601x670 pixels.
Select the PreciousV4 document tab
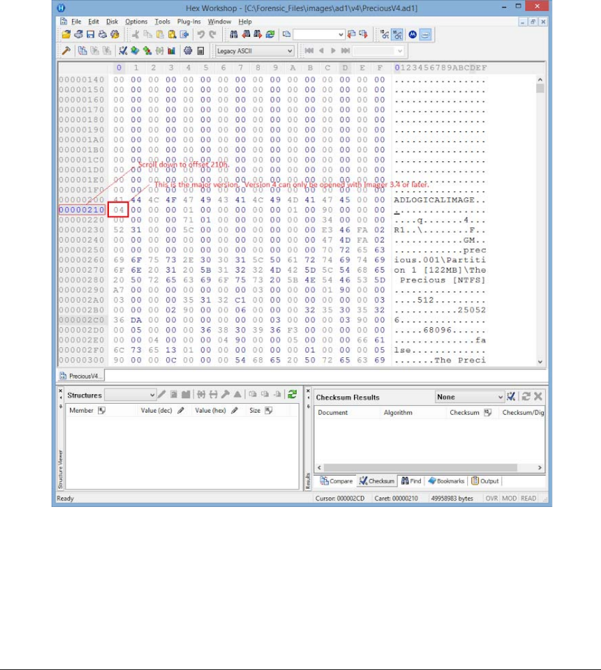point(81,376)
